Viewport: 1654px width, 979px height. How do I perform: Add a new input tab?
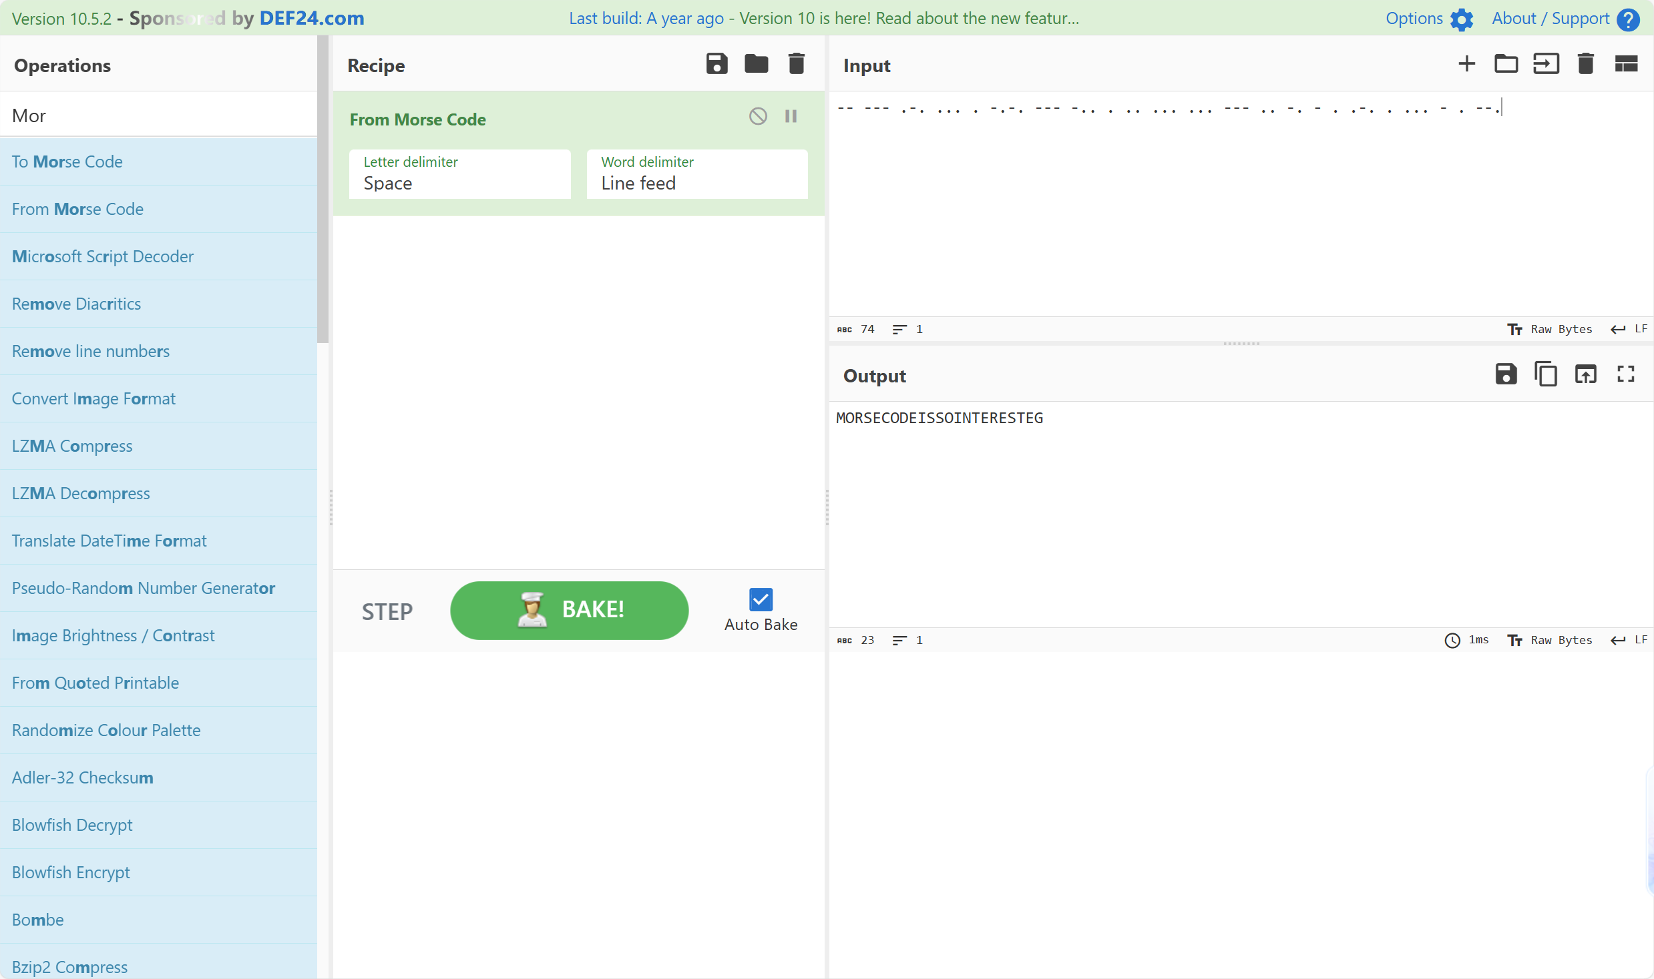click(x=1466, y=64)
